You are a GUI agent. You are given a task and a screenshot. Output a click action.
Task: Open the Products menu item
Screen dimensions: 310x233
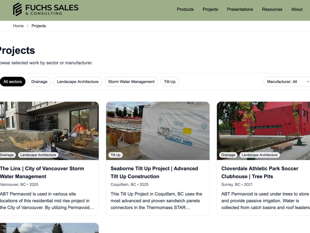click(185, 9)
